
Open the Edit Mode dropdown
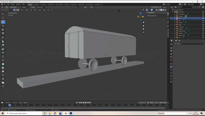pos(7,10)
